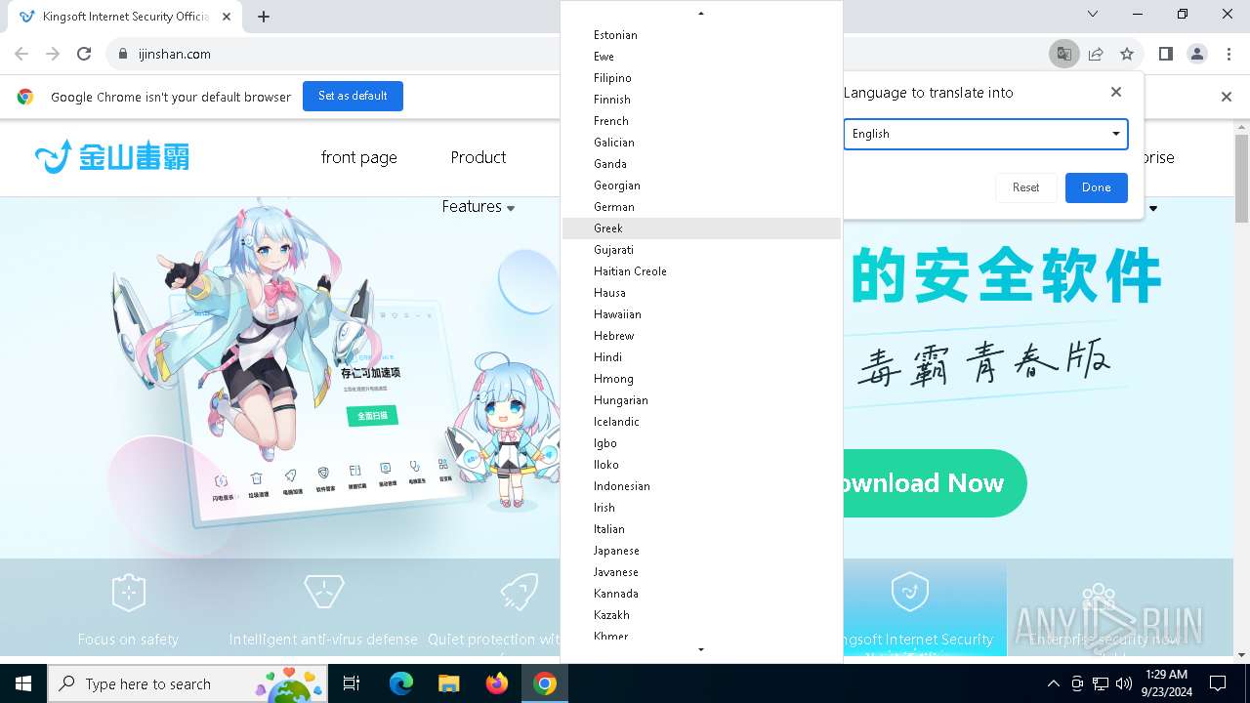The width and height of the screenshot is (1250, 703).
Task: View site information lock icon
Action: pos(123,54)
